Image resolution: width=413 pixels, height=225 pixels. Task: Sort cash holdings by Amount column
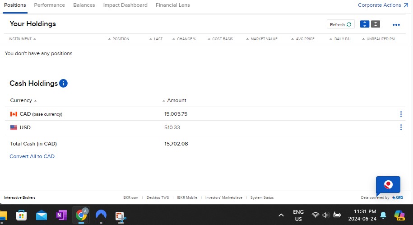[176, 100]
